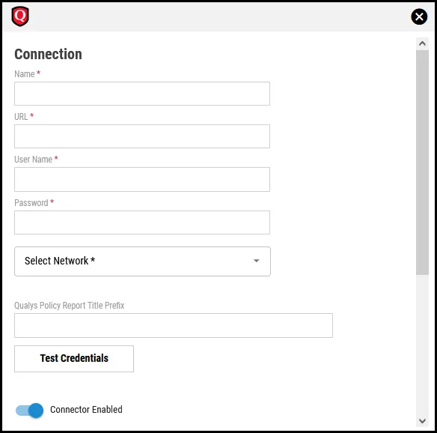The width and height of the screenshot is (437, 433).
Task: Click the scrollbar down arrow
Action: point(422,421)
